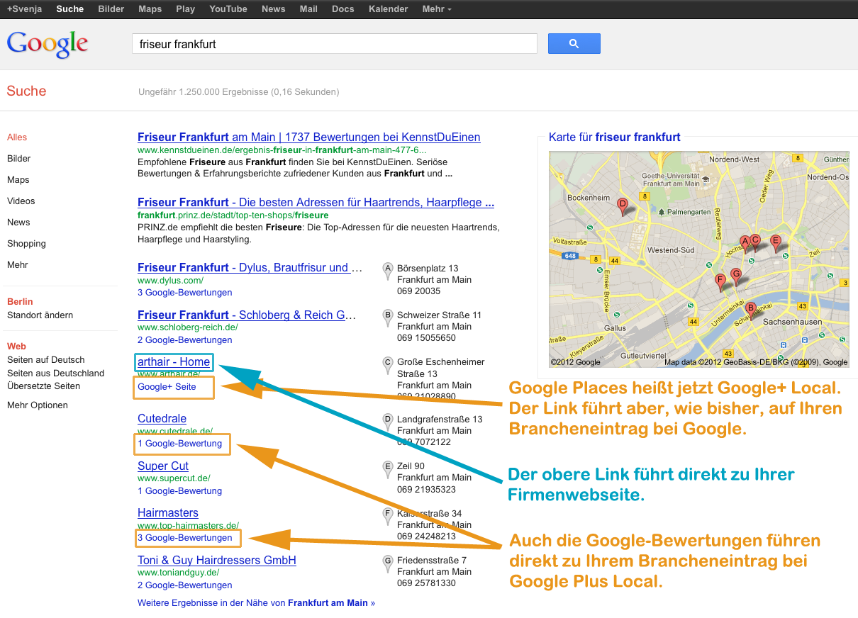Open 3 Google-Bewertungen under www.dylus.com

pos(185,293)
